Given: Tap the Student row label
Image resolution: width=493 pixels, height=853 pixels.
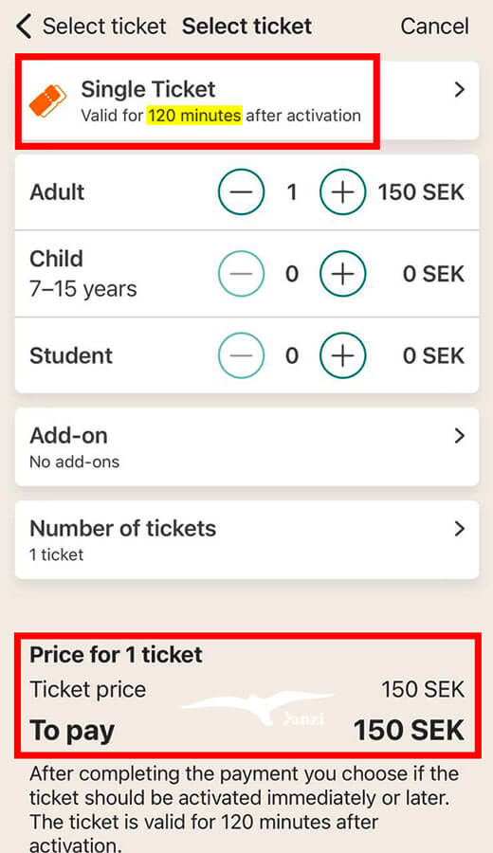Looking at the screenshot, I should [x=71, y=355].
